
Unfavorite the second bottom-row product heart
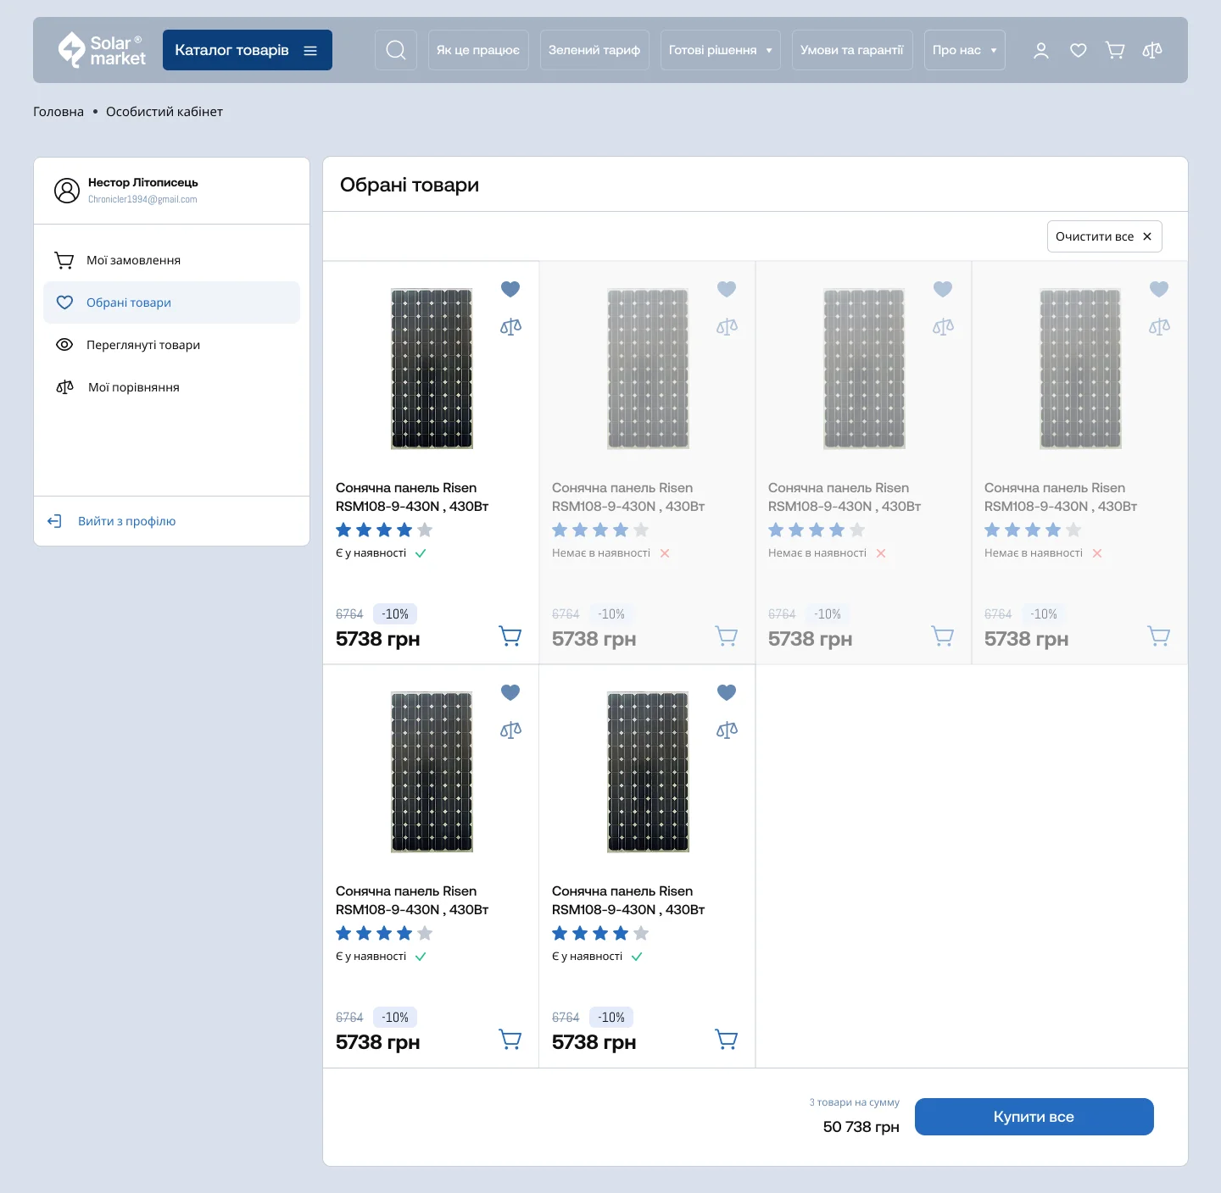point(727,692)
